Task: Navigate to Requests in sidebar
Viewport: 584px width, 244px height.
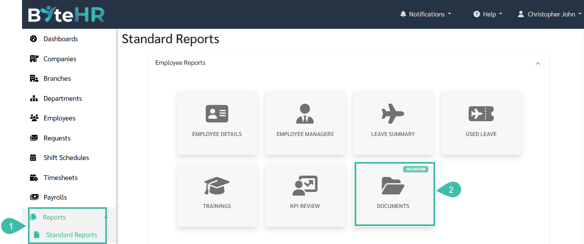Action: click(x=57, y=138)
